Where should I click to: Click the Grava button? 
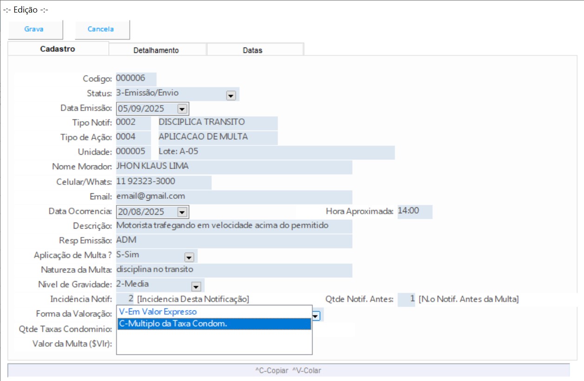coord(34,29)
